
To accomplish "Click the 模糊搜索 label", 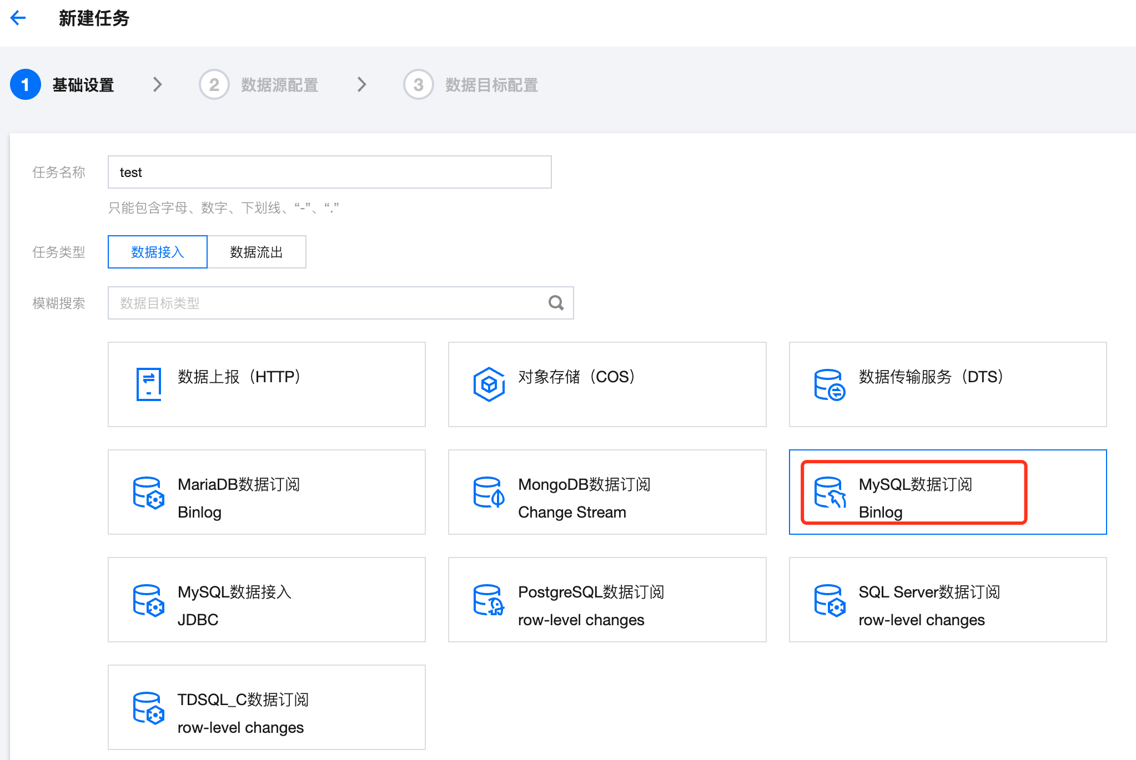I will (x=59, y=303).
